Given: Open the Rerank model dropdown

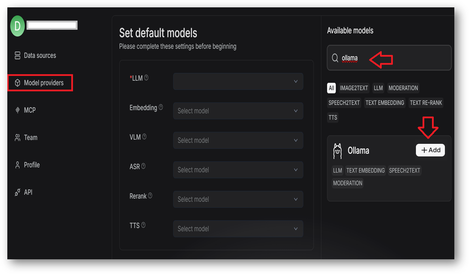Looking at the screenshot, I should [x=238, y=199].
